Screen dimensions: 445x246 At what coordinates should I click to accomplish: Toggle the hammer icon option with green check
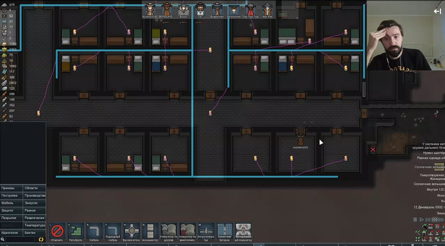coord(418,232)
